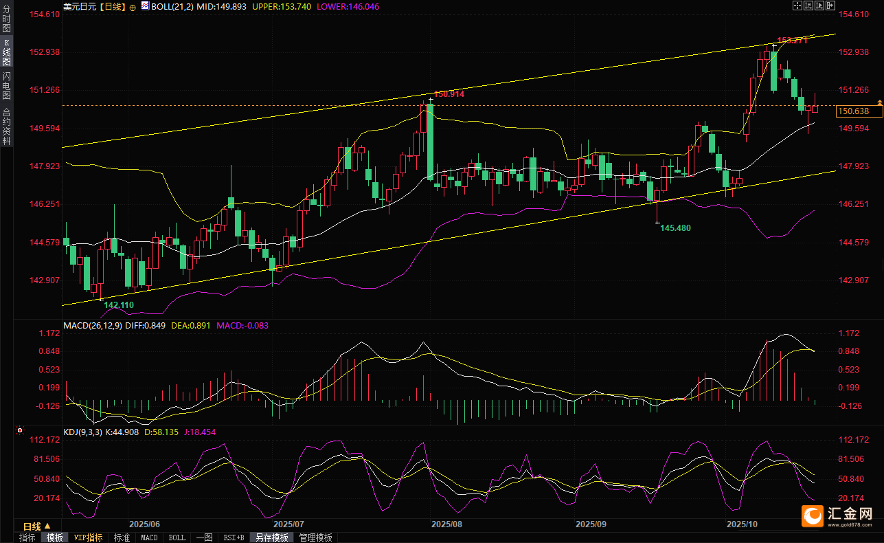This screenshot has height=543, width=884.
Task: Switch to VIP指标 tab
Action: coord(88,538)
